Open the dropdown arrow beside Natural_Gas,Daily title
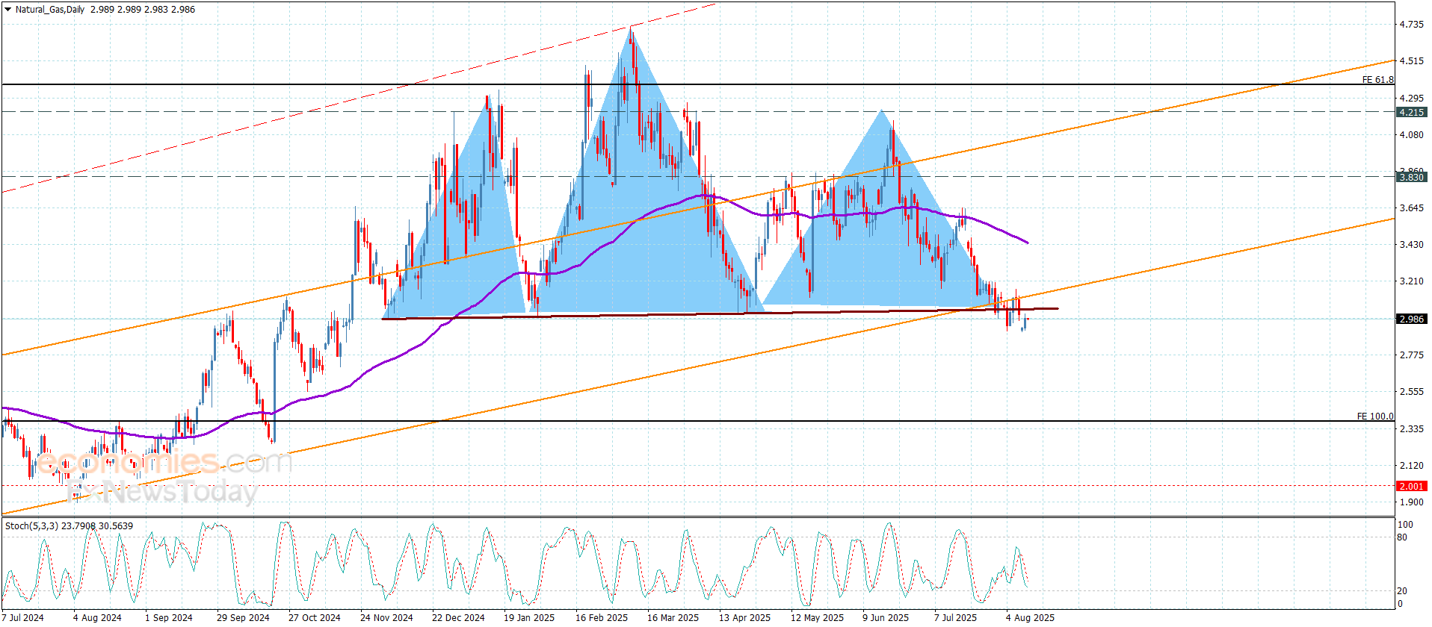Screen dimensions: 1432x627 tap(8, 10)
